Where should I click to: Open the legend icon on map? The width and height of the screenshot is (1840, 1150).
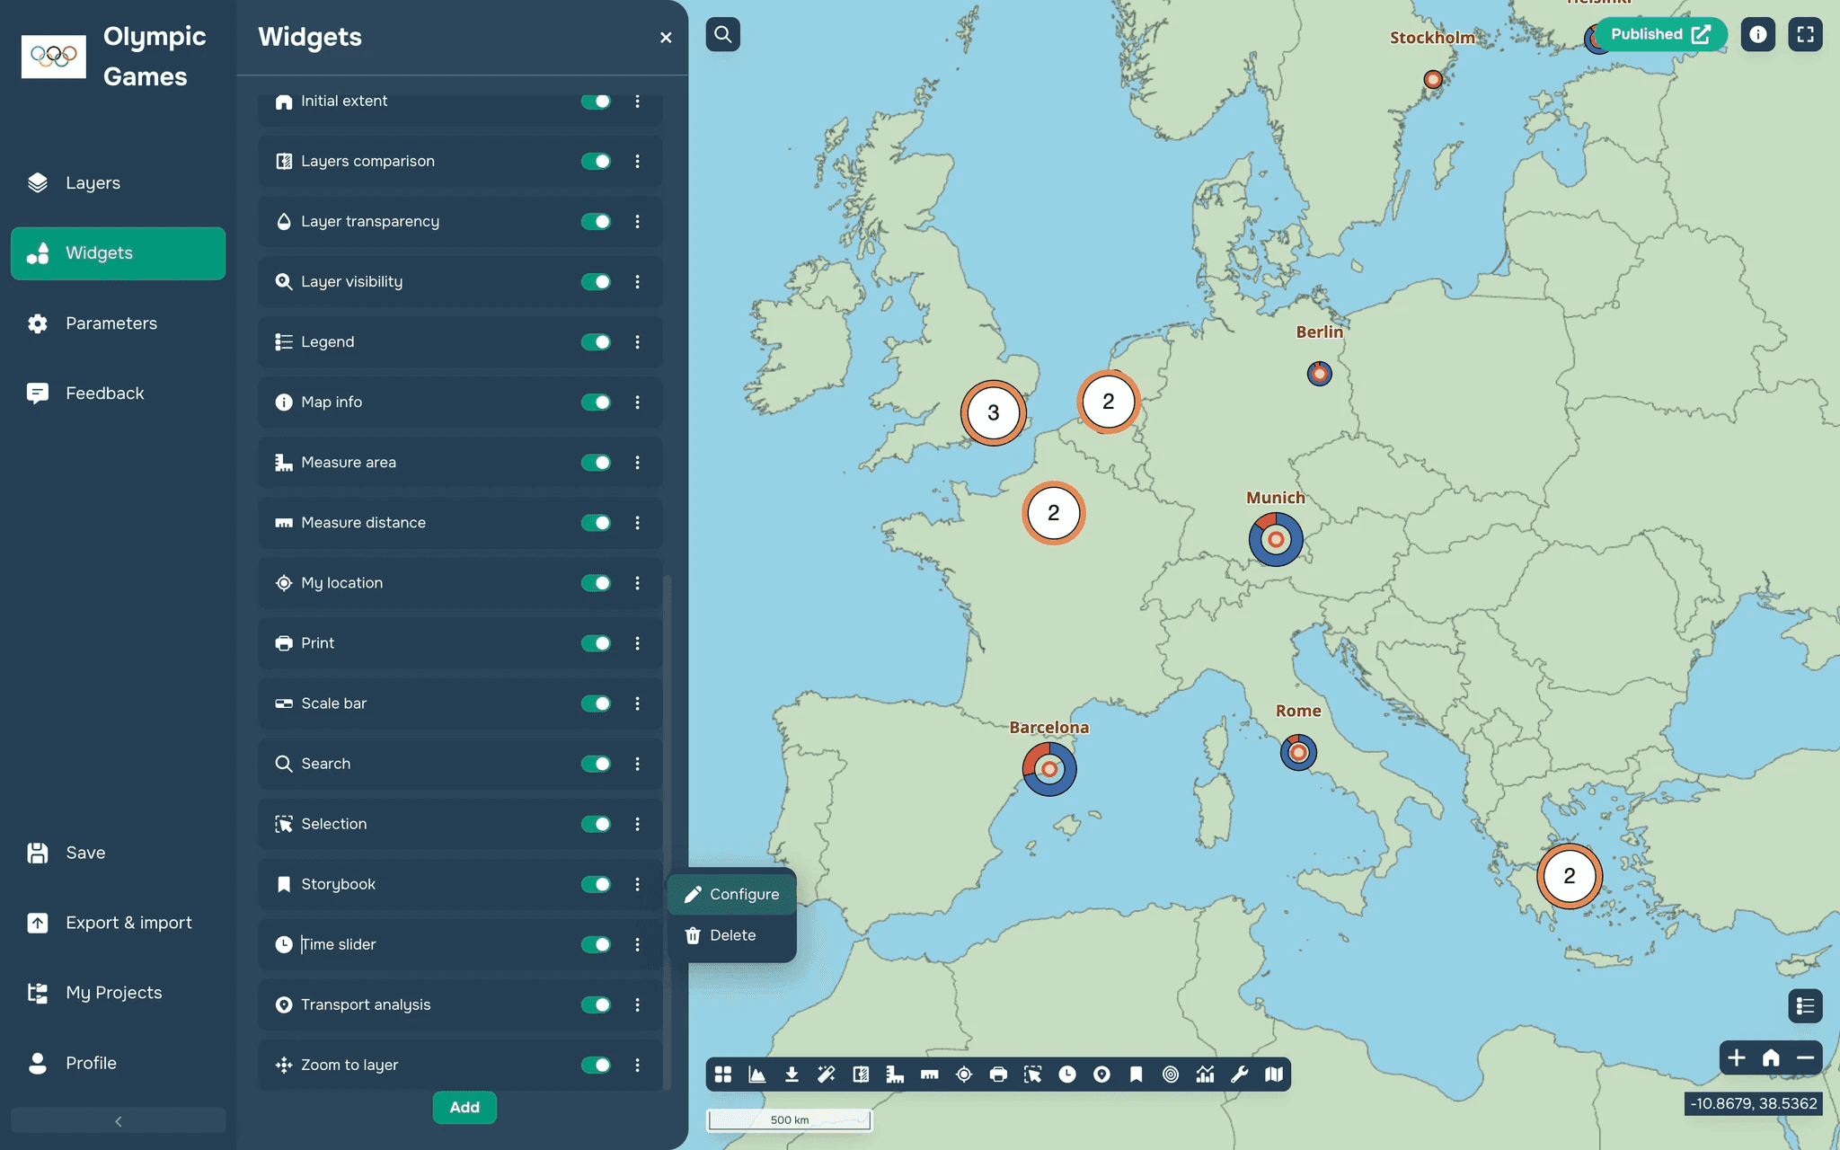[1805, 1006]
